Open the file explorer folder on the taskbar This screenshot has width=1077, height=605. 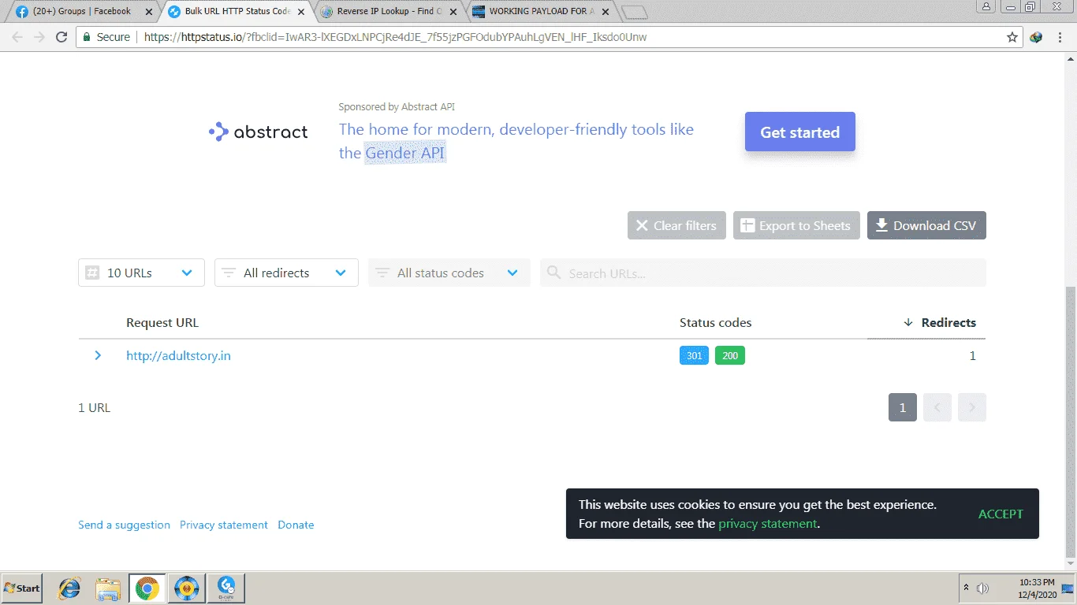coord(108,588)
